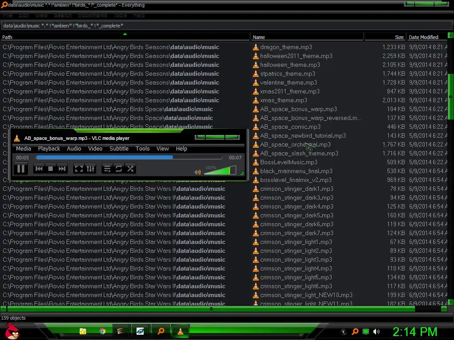Viewport: 454px width, 340px height.
Task: Select bosslevel_finalmix_v2.mp3 file
Action: pyautogui.click(x=296, y=180)
